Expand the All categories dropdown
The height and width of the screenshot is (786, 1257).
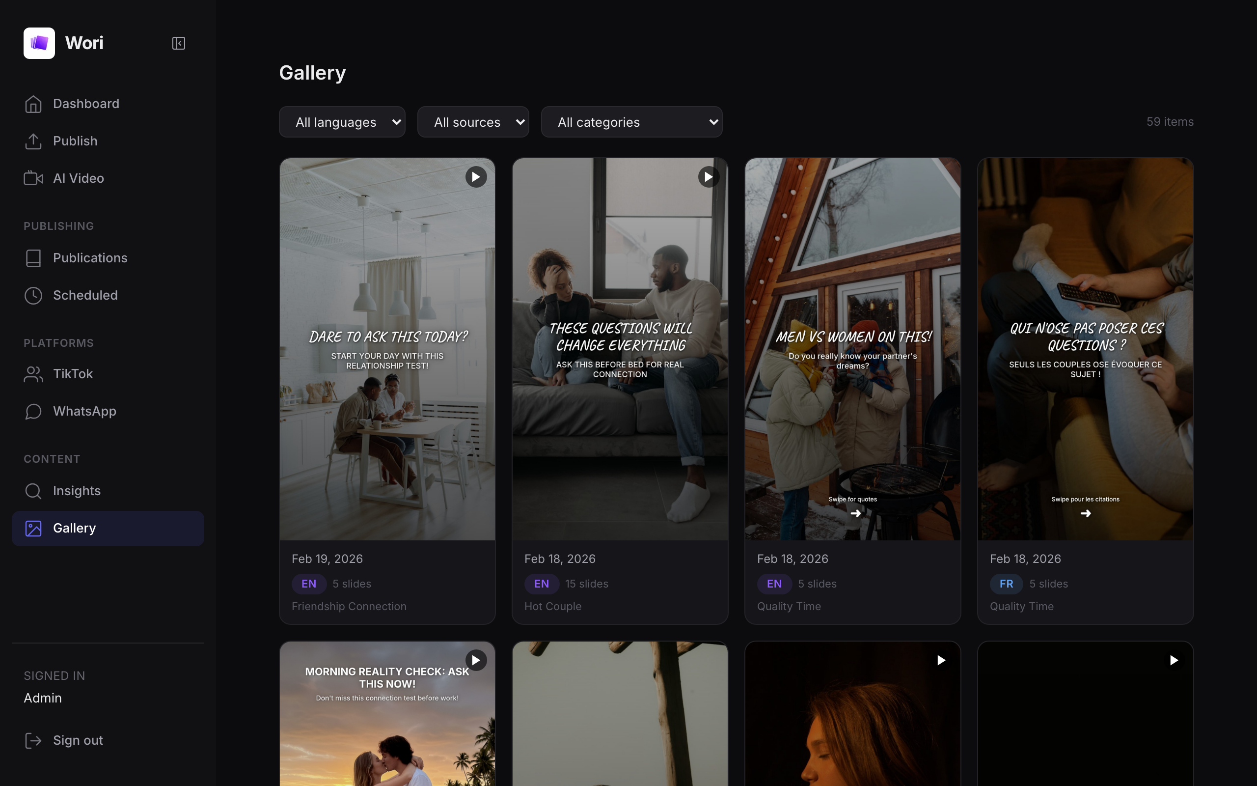[x=631, y=122]
